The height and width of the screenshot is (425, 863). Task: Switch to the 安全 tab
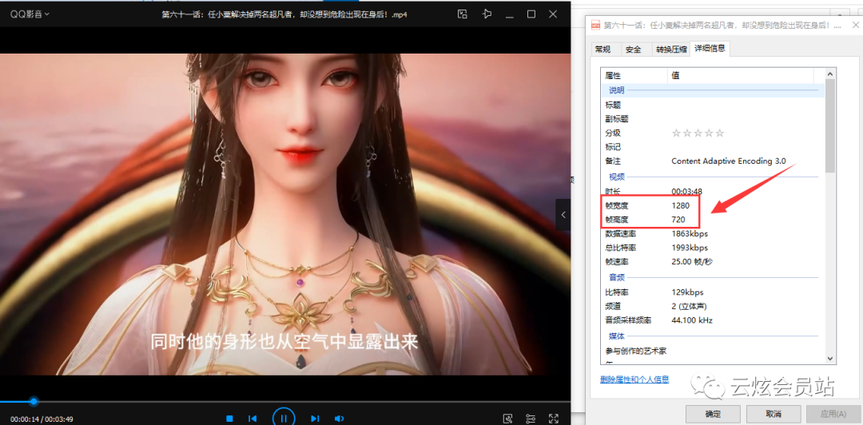[634, 50]
